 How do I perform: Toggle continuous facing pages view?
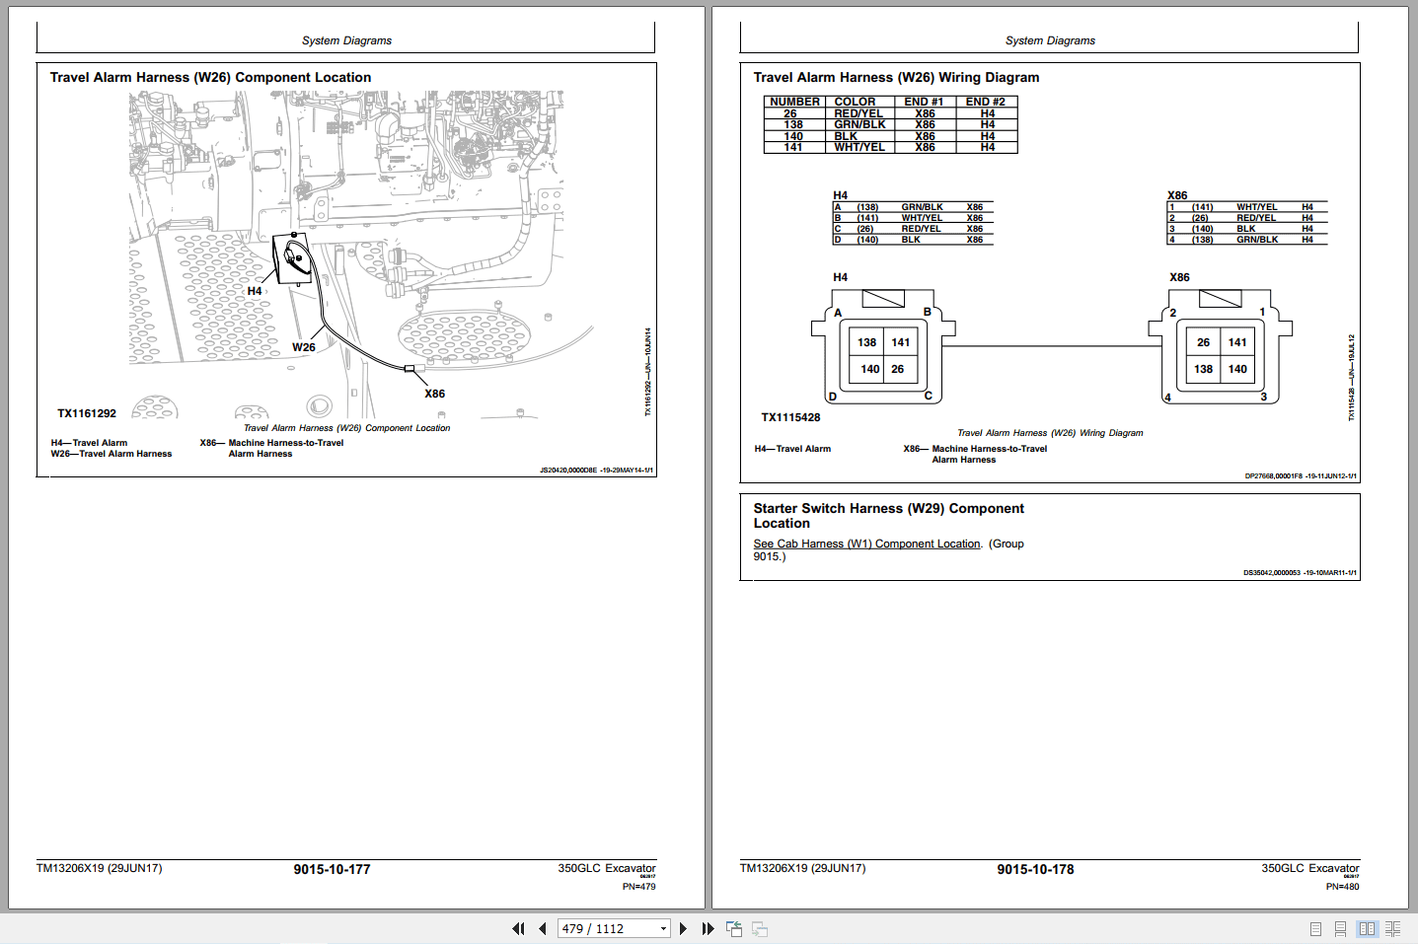click(1392, 928)
